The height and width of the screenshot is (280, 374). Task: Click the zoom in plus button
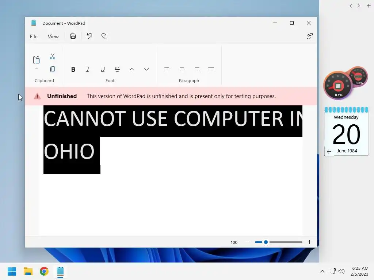[309, 242]
